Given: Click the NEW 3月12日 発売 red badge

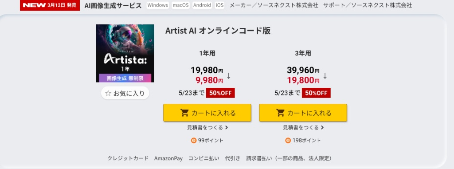Looking at the screenshot, I should (50, 5).
